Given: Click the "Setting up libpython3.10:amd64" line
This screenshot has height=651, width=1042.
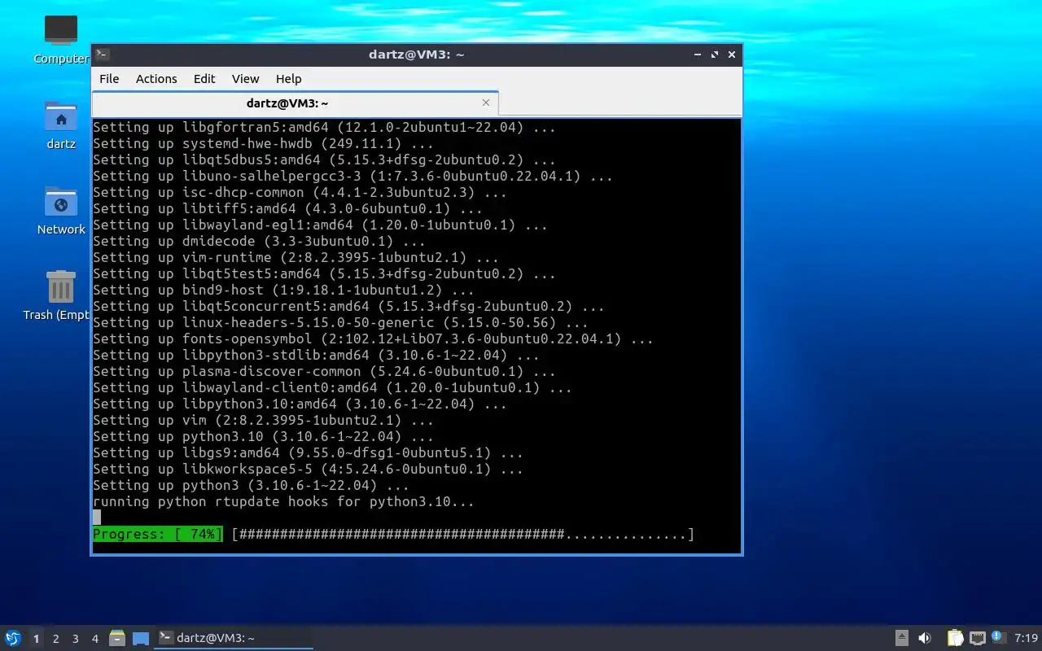Looking at the screenshot, I should (300, 404).
